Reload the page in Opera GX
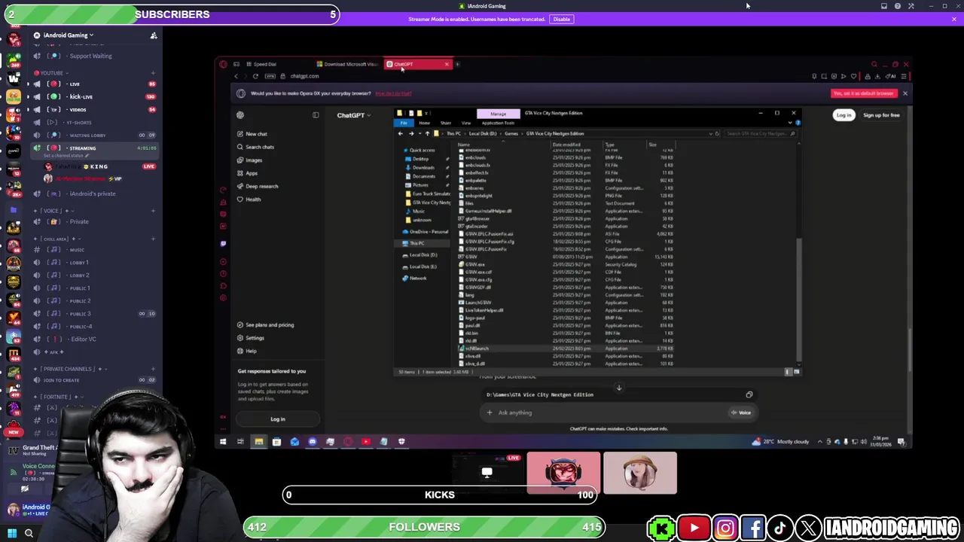Image resolution: width=964 pixels, height=542 pixels. click(255, 76)
